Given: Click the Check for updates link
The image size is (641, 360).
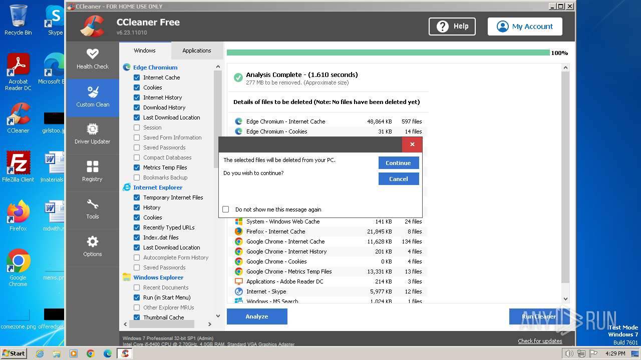Looking at the screenshot, I should point(540,341).
